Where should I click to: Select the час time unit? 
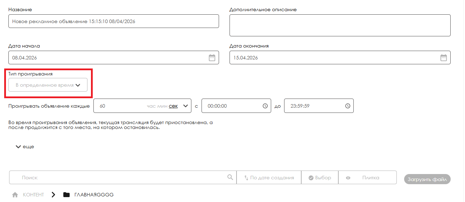(151, 106)
